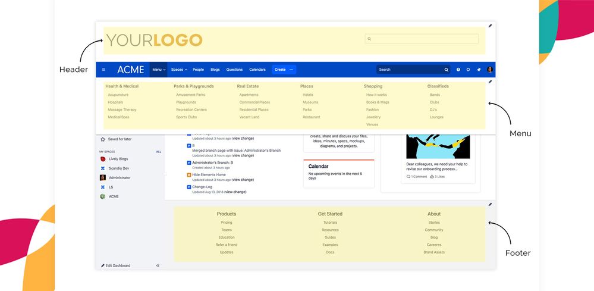Click Books & Mags under Shopping
The width and height of the screenshot is (594, 291).
[x=378, y=102]
